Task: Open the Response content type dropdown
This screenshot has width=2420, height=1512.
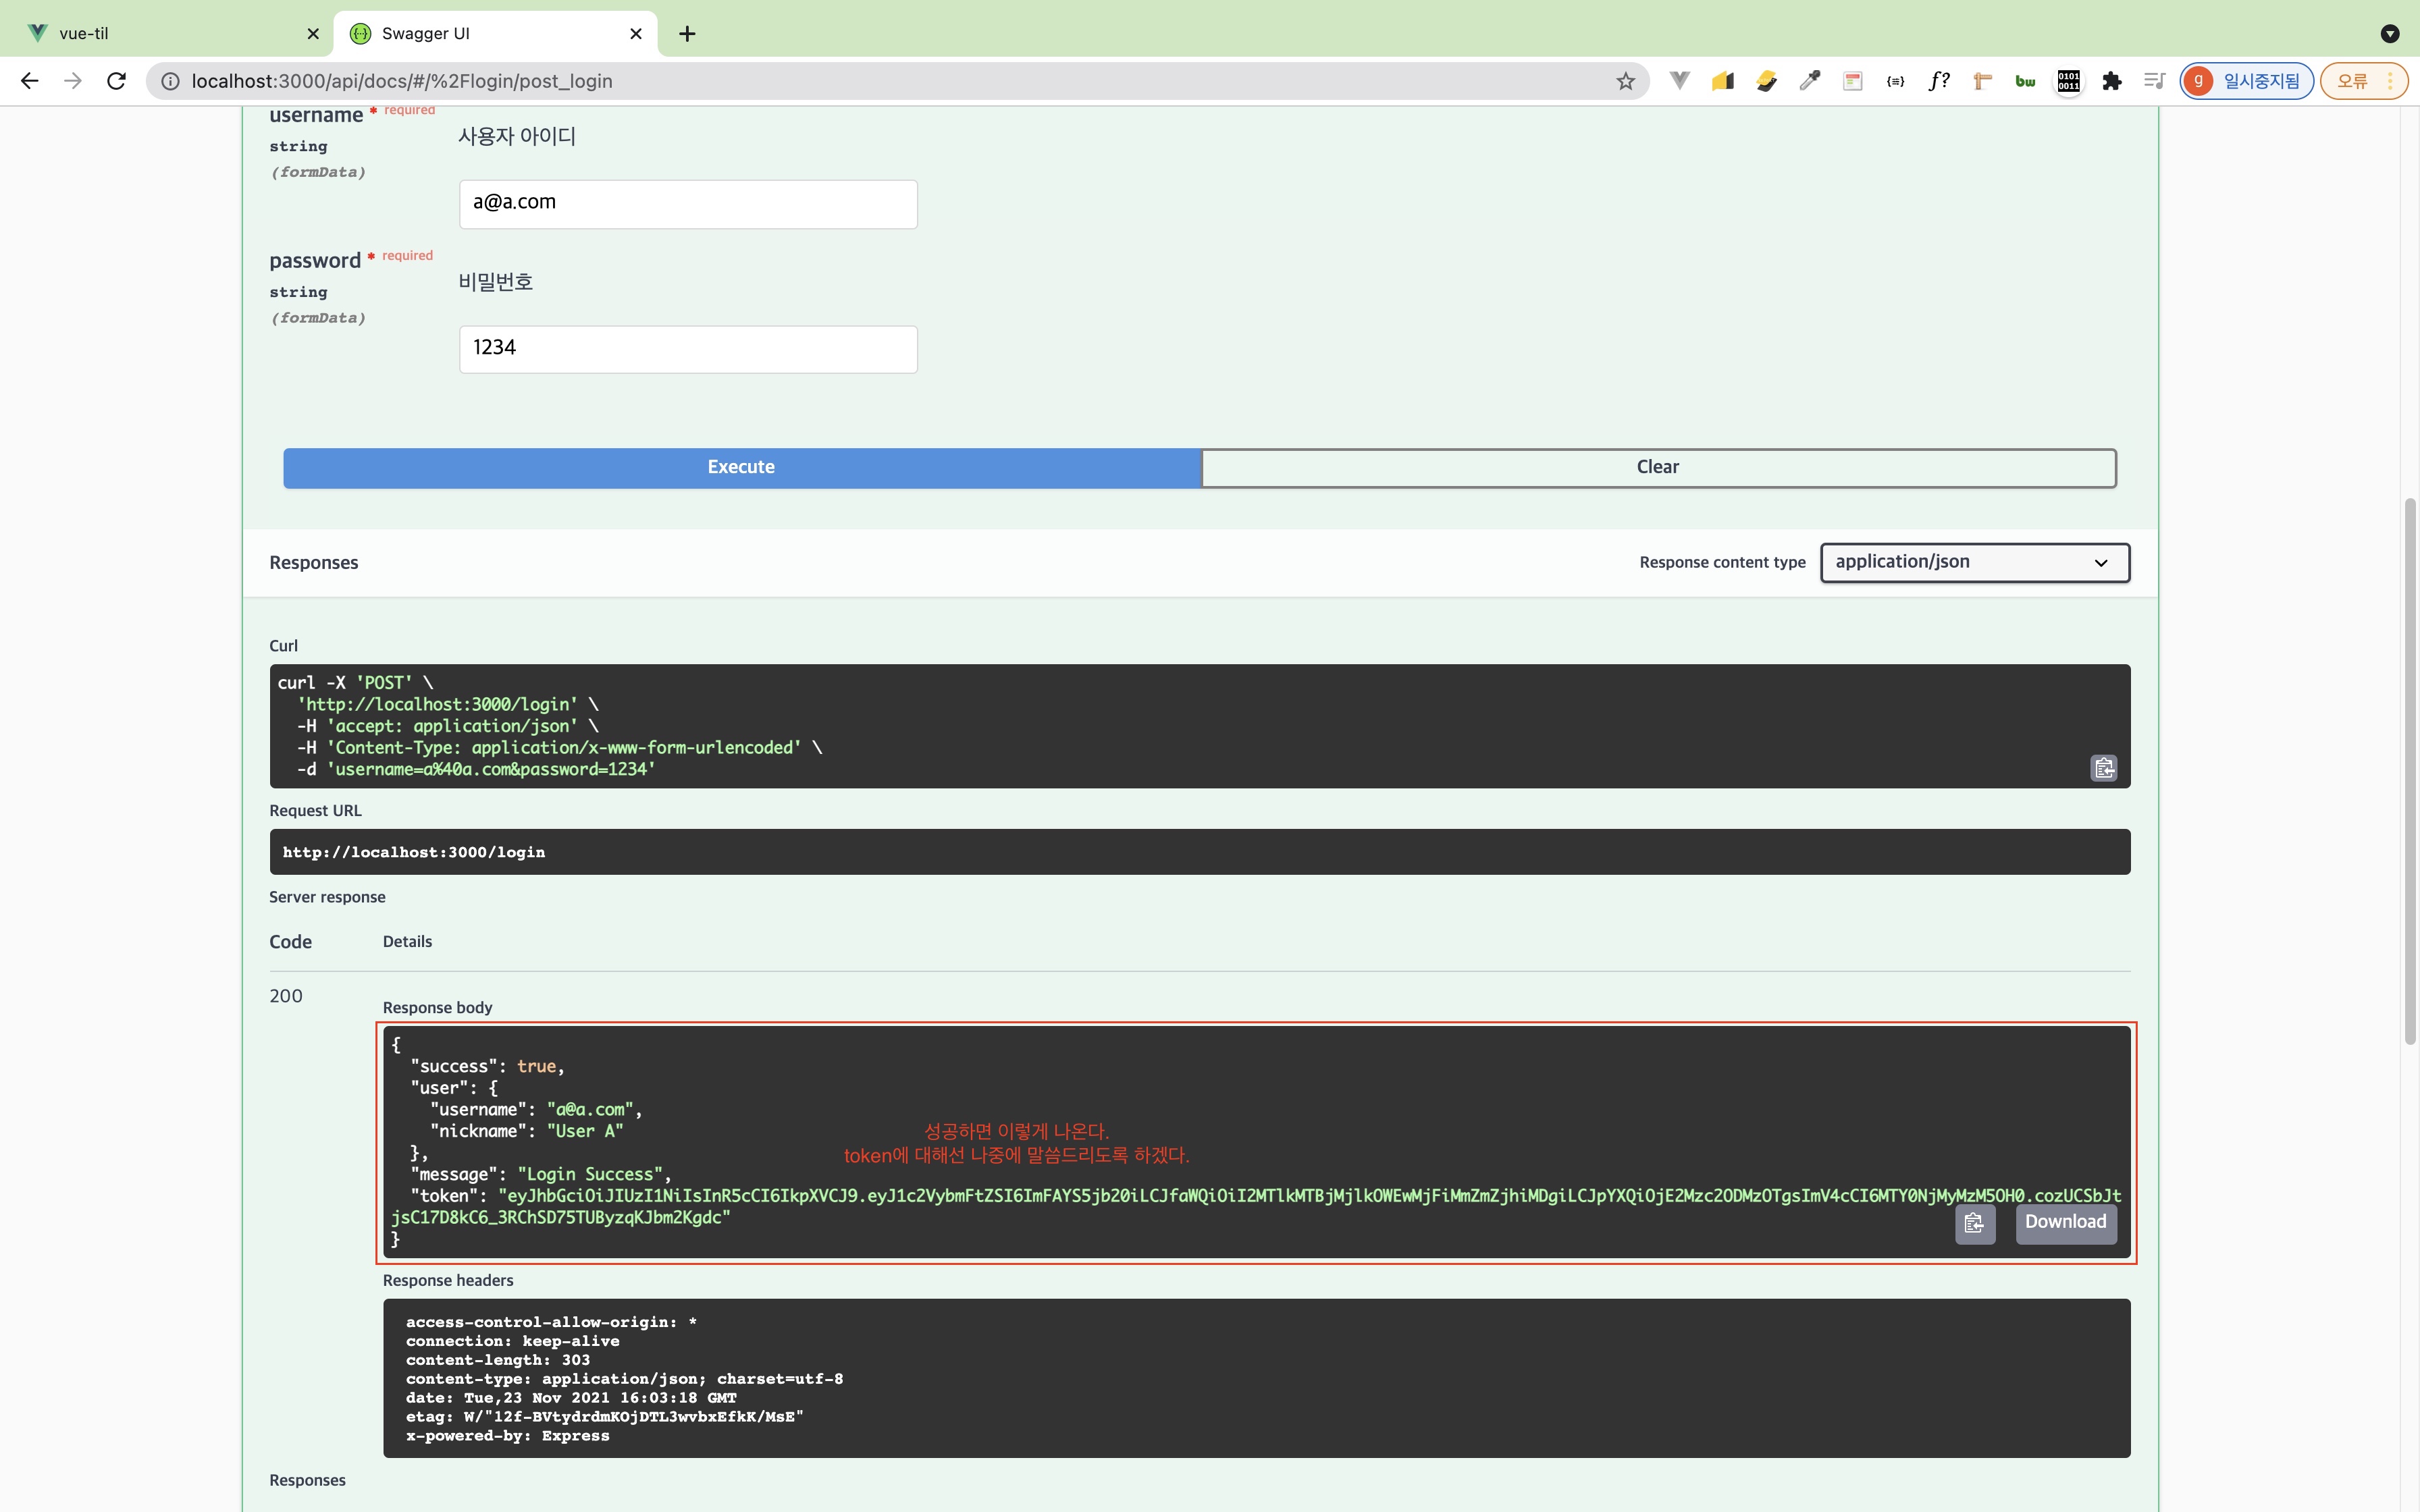Action: pyautogui.click(x=1974, y=562)
